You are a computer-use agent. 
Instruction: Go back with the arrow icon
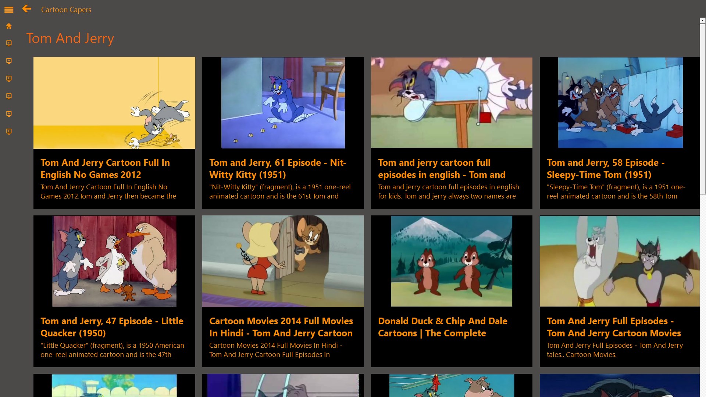pyautogui.click(x=26, y=9)
